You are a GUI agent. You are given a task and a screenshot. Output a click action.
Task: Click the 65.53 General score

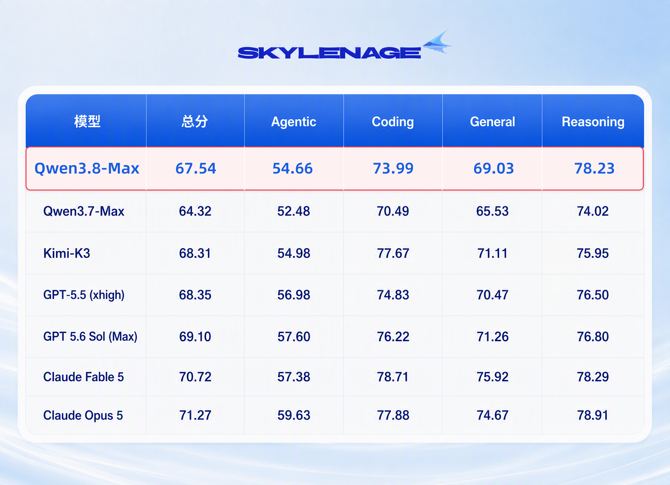point(492,211)
